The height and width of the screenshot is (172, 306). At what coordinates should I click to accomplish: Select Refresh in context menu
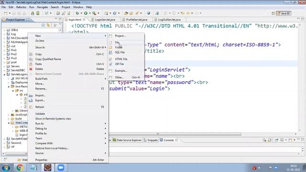68,107
